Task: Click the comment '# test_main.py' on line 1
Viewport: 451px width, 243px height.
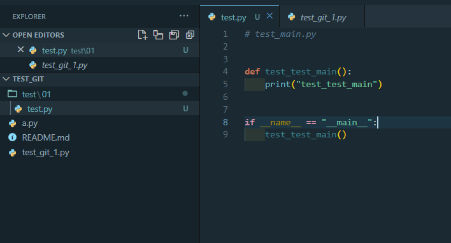Action: point(280,34)
